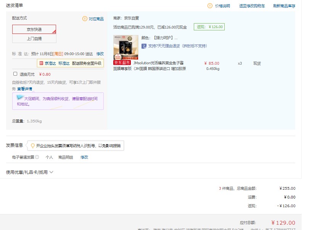Click the 总重量 1.350kg value
The height and width of the screenshot is (230, 320).
34,121
